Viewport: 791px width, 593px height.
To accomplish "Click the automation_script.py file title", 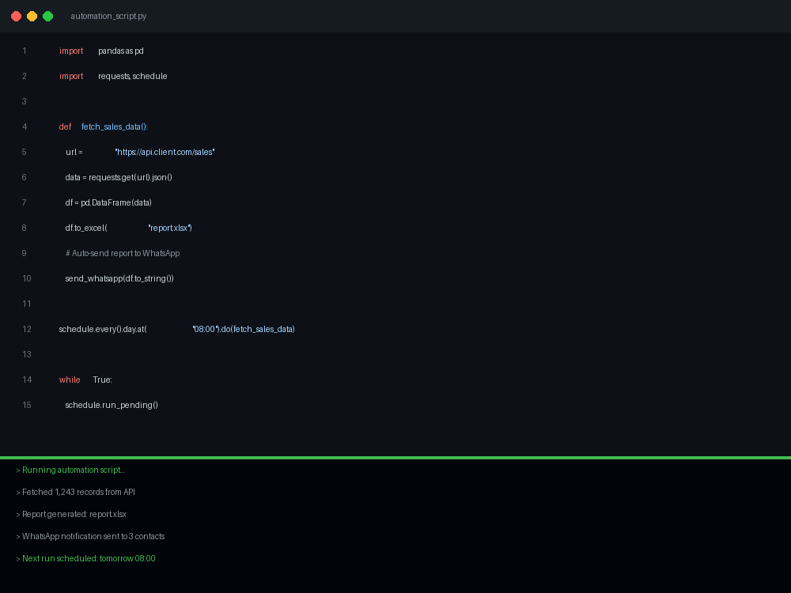I will 108,16.
